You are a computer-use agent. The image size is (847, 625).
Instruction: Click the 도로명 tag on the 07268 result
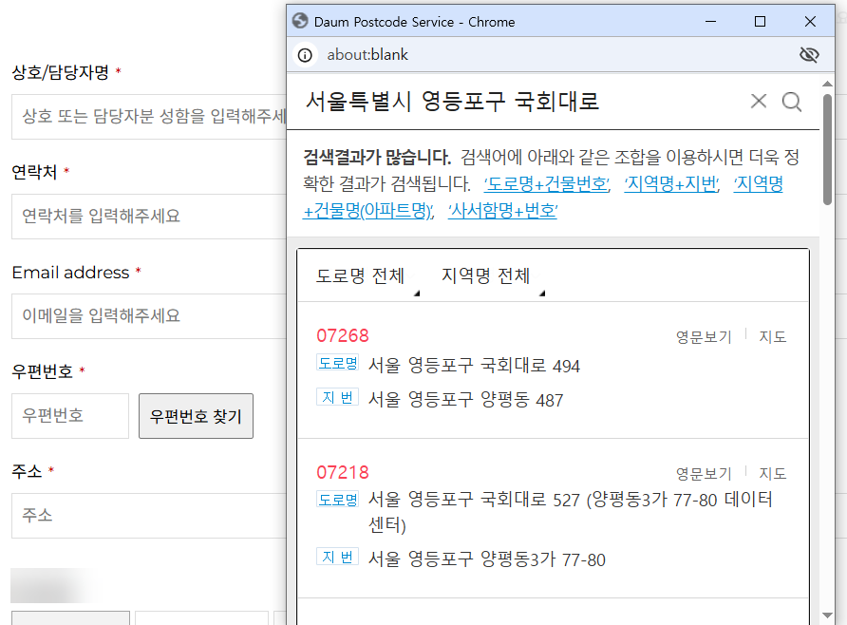pyautogui.click(x=338, y=363)
